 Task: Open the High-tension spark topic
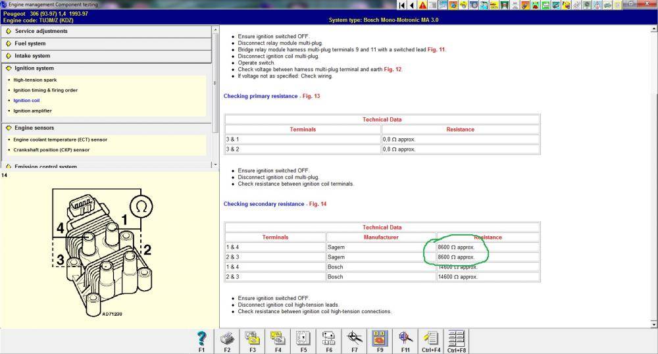[x=35, y=80]
